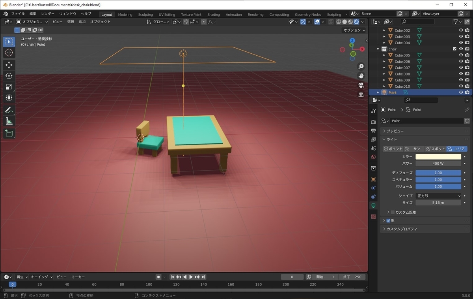
Task: Click the viewport zoom magnifier icon
Action: 361,66
